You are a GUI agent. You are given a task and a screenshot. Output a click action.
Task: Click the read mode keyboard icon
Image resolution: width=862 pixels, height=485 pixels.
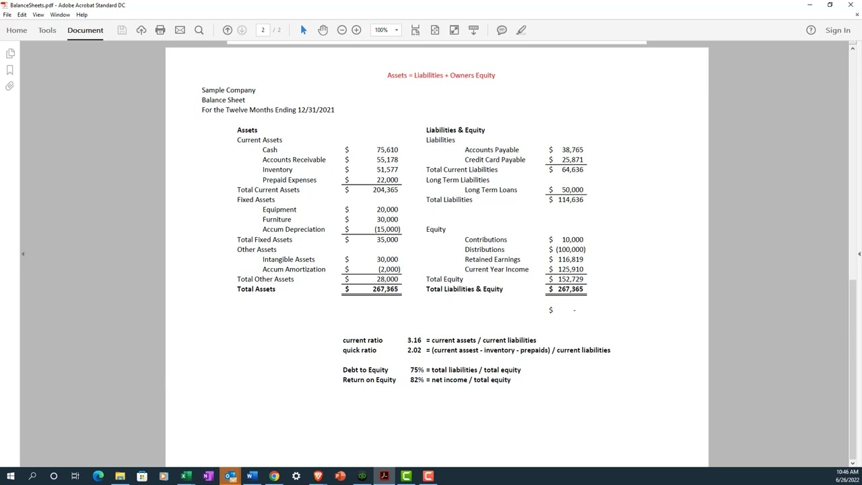tap(473, 30)
